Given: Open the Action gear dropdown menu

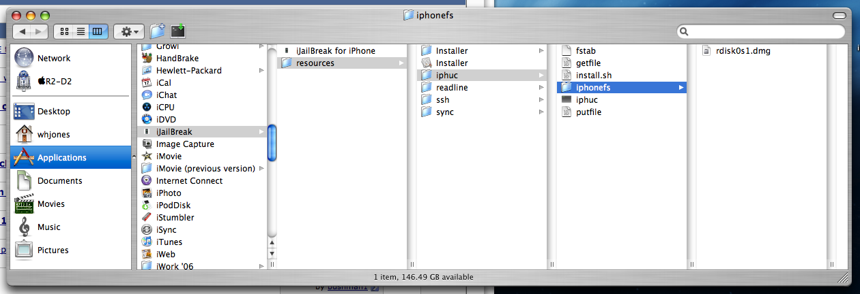Looking at the screenshot, I should [x=129, y=31].
